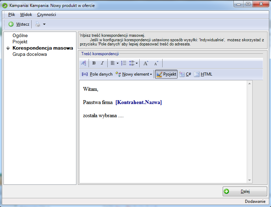Viewport: 271px width, 207px height.
Task: Maximize the Kampania window
Action: pos(248,4)
